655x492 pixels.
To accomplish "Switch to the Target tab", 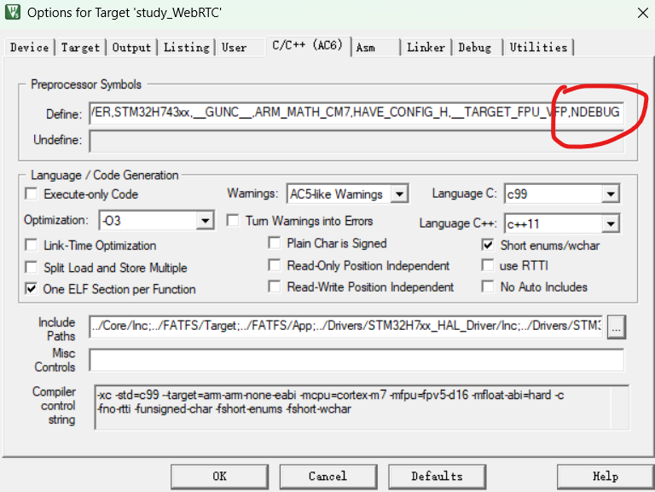I will pyautogui.click(x=81, y=47).
